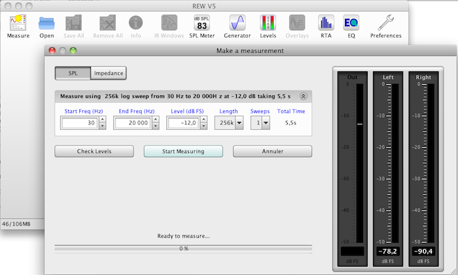
Task: Click the Left meter -78,2 readout
Action: coord(388,251)
